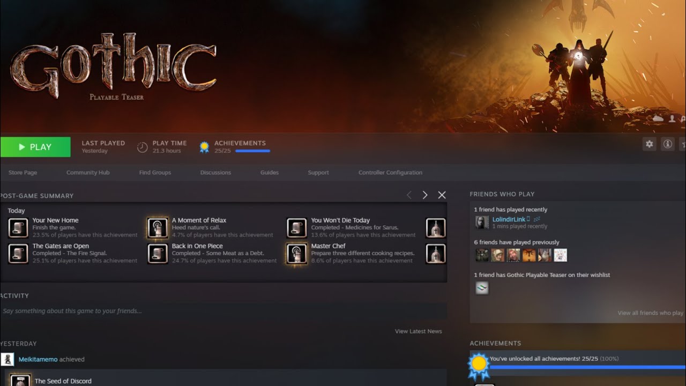Go to previous page of Post-Game Summary
Viewport: 686px width, 386px height.
click(409, 195)
